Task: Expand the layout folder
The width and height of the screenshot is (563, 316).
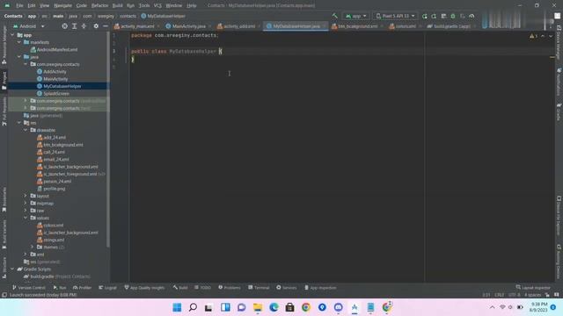Action: [x=26, y=196]
